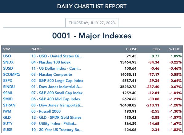The width and height of the screenshot is (184, 135).
Task: Open '12 - GLD - SPDR Gold Shares'
Action: pyautogui.click(x=56, y=118)
